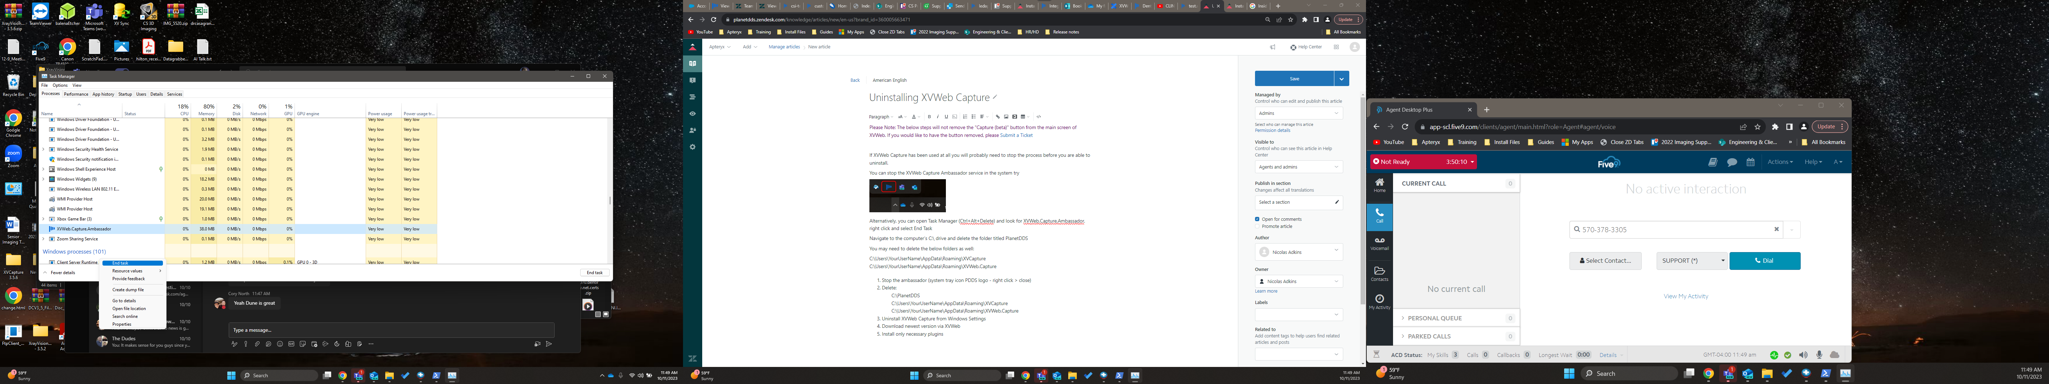Open the Actions menu in Five9
The height and width of the screenshot is (384, 2049).
pos(1780,162)
